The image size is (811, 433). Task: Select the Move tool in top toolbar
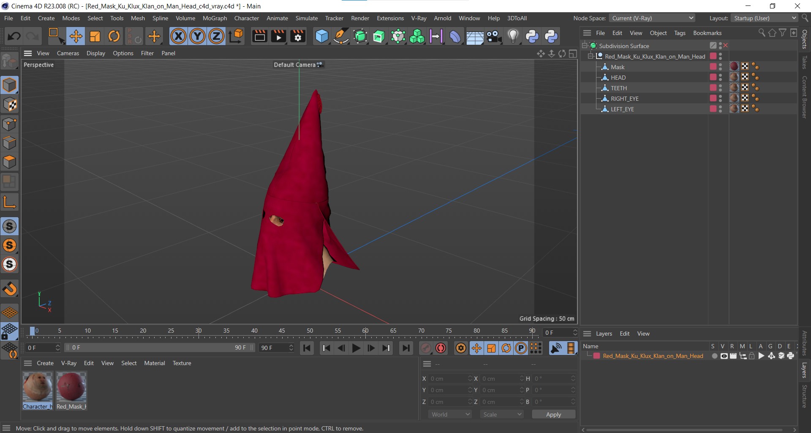[x=76, y=36]
